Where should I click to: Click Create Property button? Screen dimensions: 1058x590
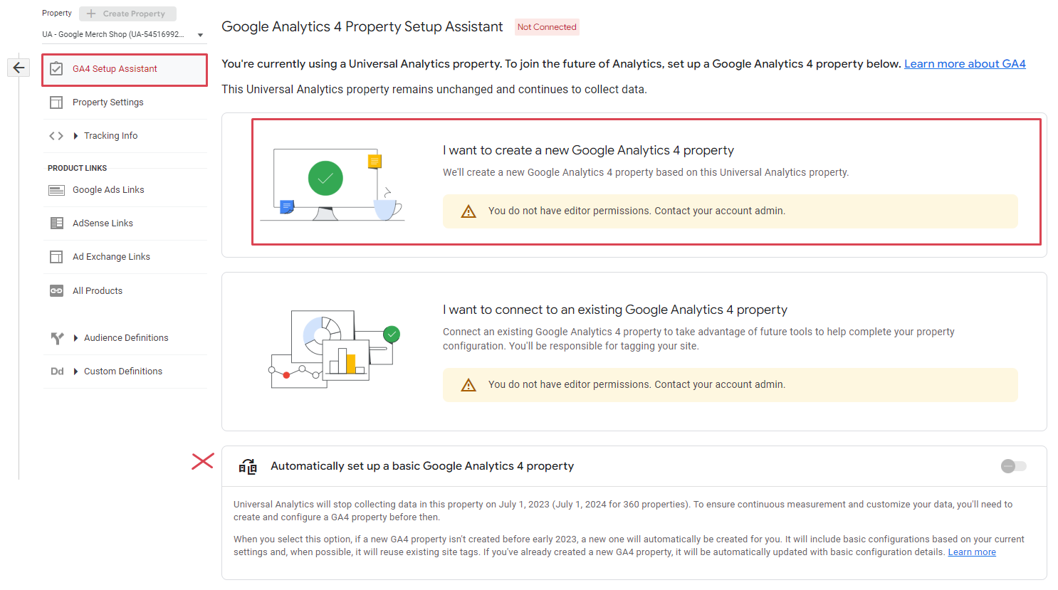(127, 14)
